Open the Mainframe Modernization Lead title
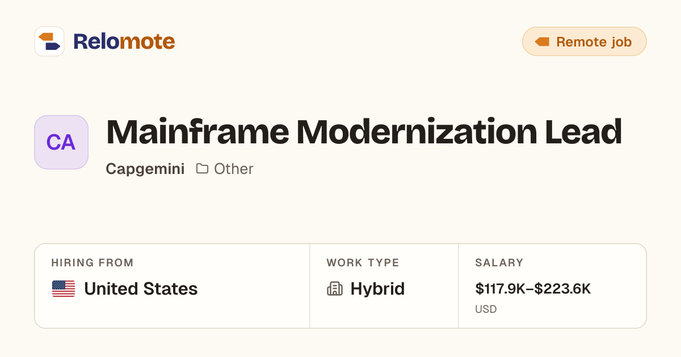Screen dimensions: 681x357 pos(364,132)
